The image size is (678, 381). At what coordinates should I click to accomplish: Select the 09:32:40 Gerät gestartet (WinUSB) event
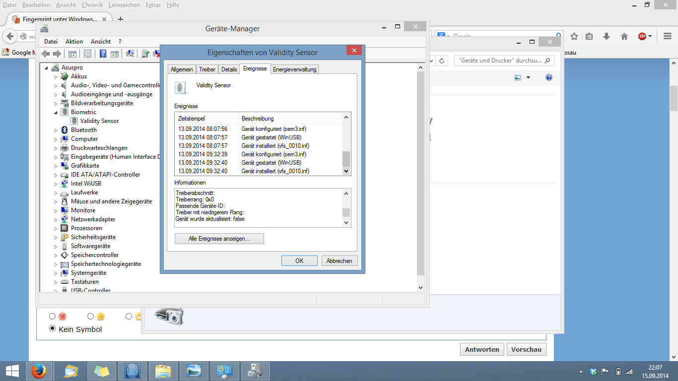258,163
